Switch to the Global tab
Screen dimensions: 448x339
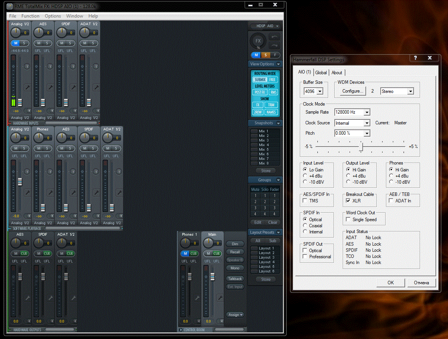click(321, 73)
